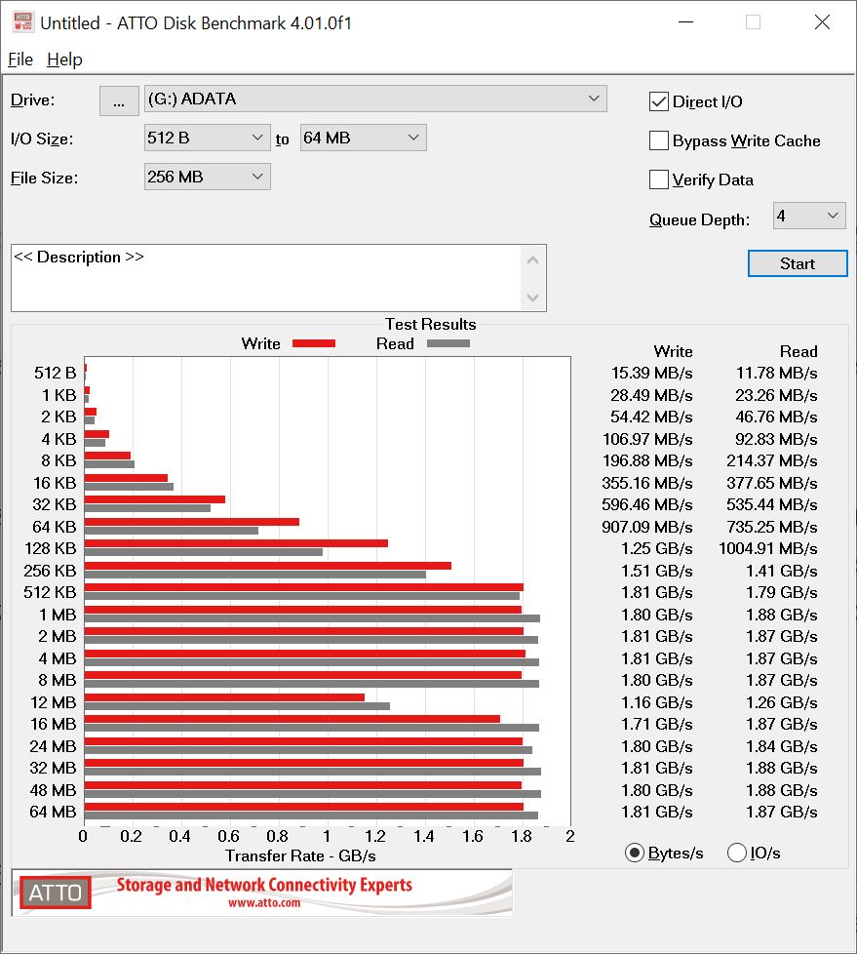Expand the Drive dropdown showing (G:) ADATA
This screenshot has height=954, width=857.
(375, 99)
